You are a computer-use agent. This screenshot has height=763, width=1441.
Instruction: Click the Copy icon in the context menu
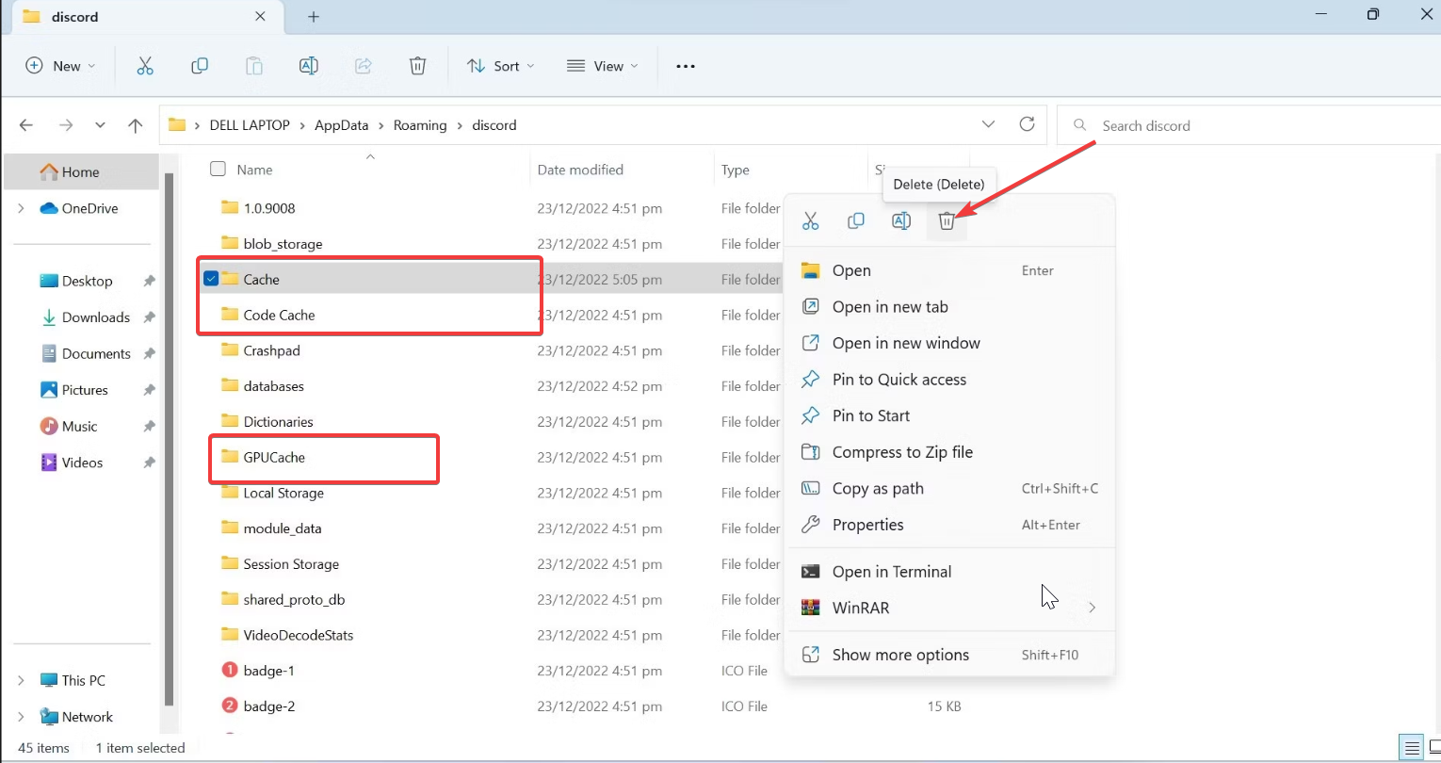click(856, 221)
